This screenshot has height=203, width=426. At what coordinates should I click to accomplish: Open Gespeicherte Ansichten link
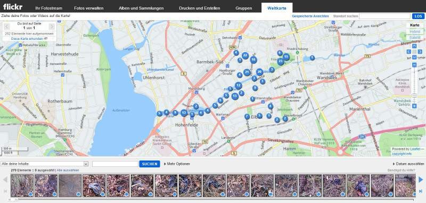pyautogui.click(x=310, y=16)
